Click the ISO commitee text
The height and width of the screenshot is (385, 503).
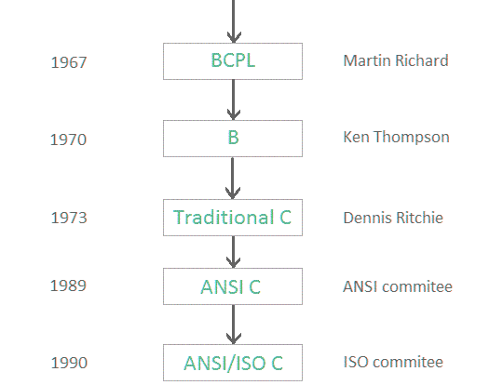393,363
